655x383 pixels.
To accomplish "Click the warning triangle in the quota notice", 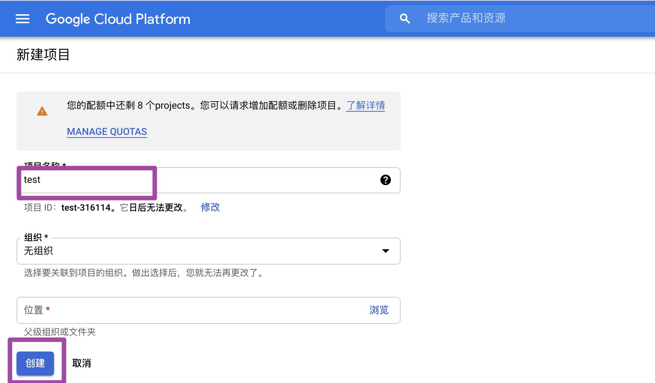I will point(42,111).
